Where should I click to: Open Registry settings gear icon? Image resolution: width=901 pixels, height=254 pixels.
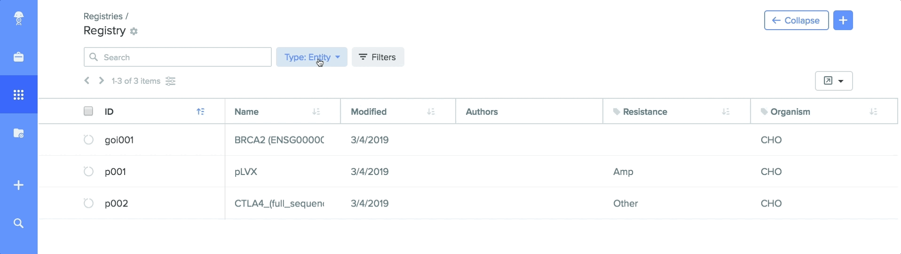pyautogui.click(x=134, y=32)
